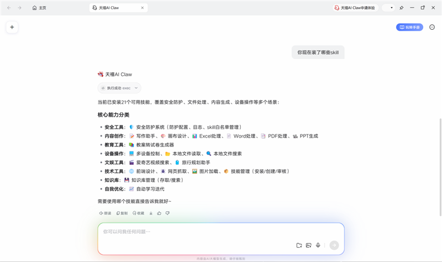The width and height of the screenshot is (442, 262).
Task: Send the message with the arrow button
Action: 334,245
